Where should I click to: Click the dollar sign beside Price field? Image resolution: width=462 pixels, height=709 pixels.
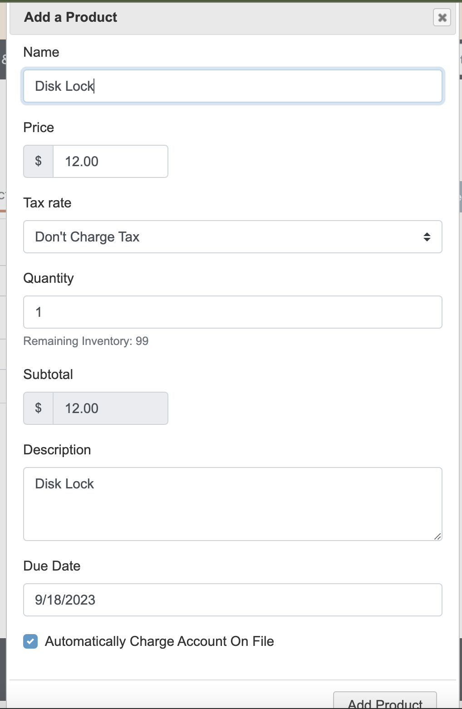(x=39, y=161)
